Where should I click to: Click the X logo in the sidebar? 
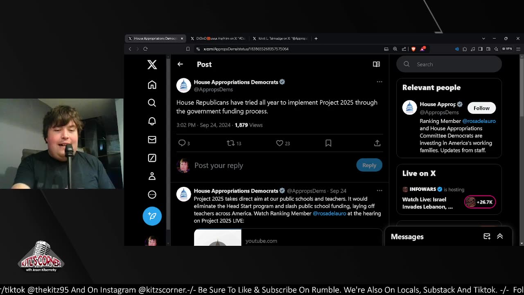click(152, 64)
